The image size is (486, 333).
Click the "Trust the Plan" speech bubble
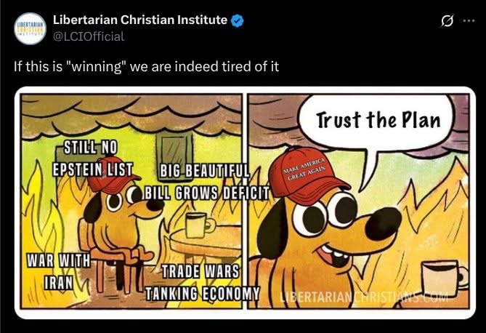click(378, 121)
